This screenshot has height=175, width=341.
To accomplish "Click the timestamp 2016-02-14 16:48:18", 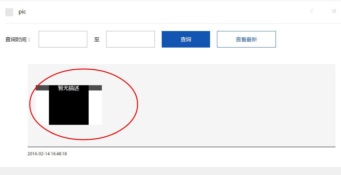I will coord(47,154).
